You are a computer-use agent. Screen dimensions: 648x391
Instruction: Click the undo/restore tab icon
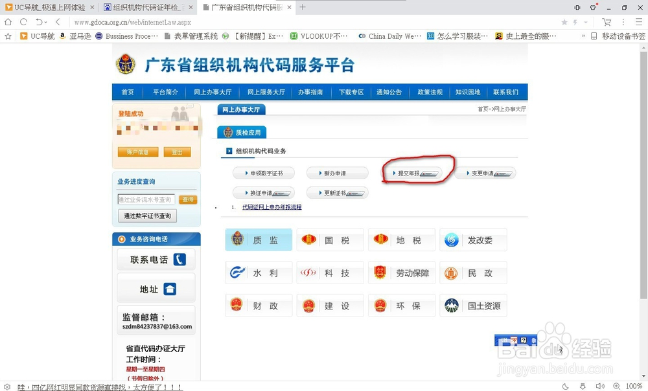coord(40,22)
